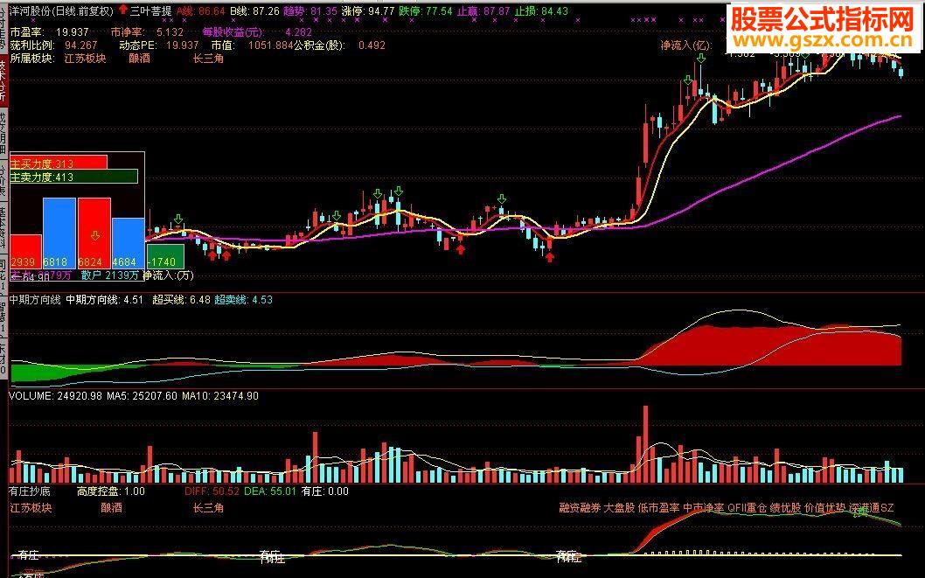The image size is (925, 578).
Task: Click the DEA: 55.01 value
Action: (x=269, y=491)
